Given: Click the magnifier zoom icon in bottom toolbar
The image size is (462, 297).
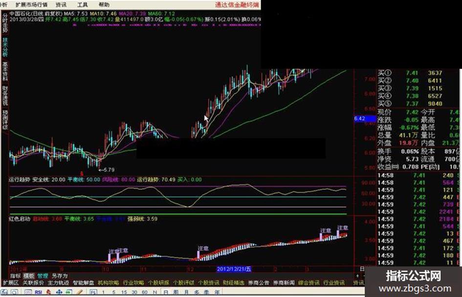Looking at the screenshot, I should tap(15, 292).
